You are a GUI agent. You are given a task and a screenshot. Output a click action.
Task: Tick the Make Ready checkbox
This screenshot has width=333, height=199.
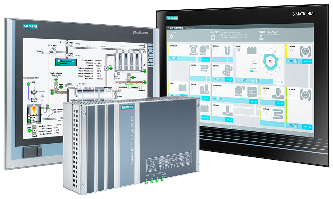point(59,61)
